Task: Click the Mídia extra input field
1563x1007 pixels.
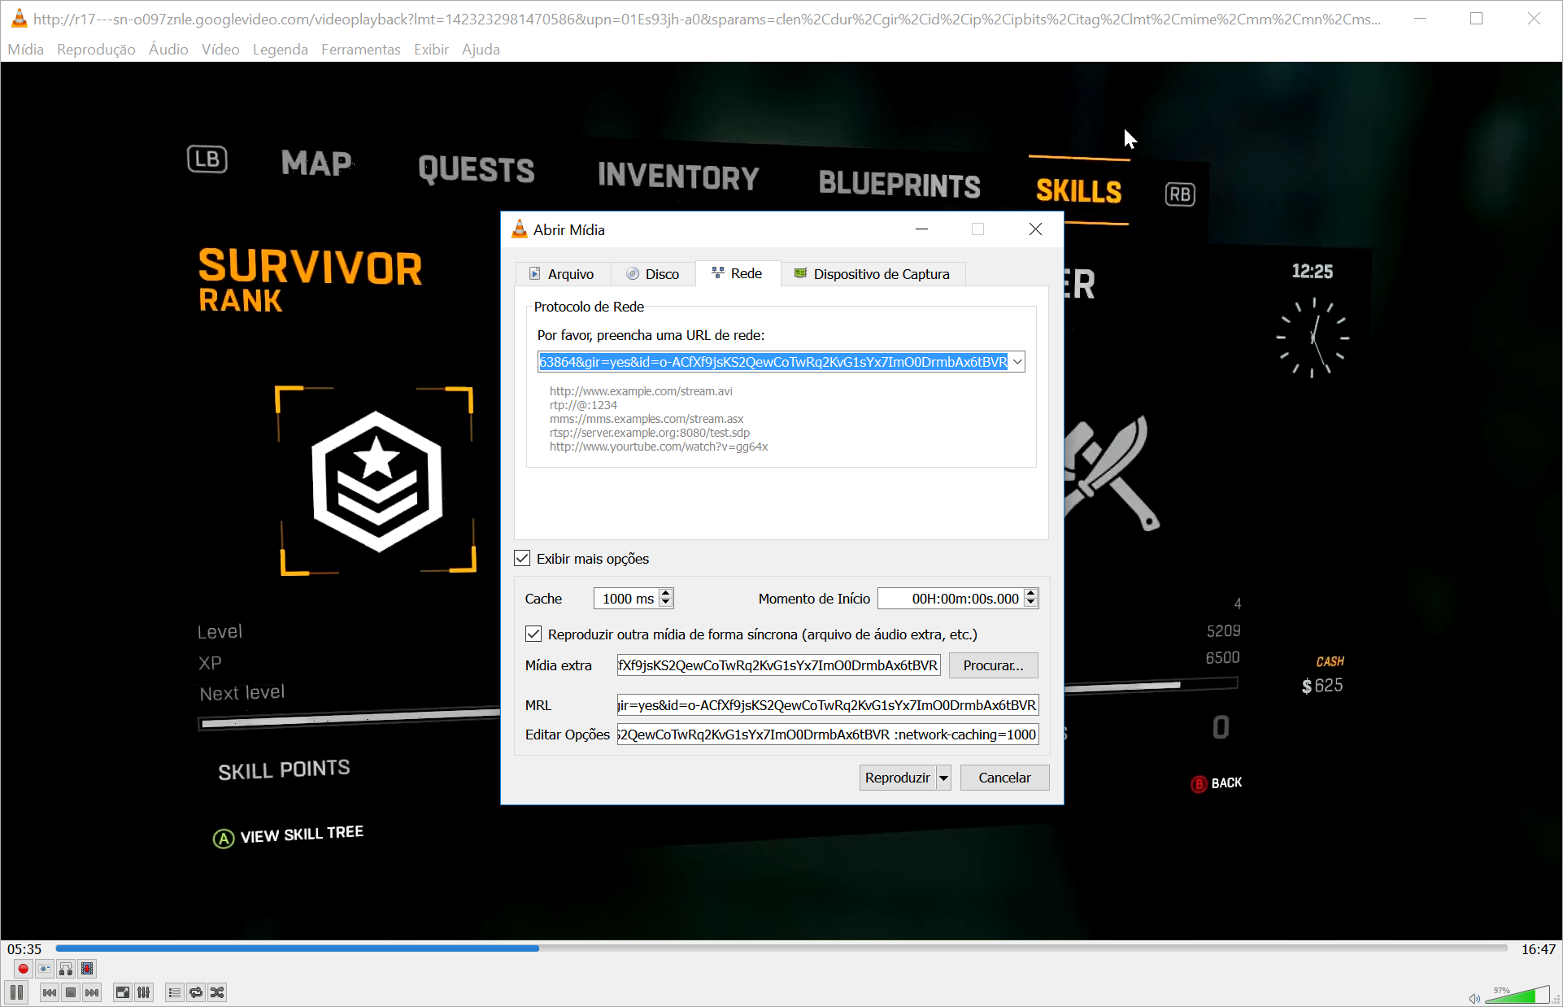Action: (778, 665)
